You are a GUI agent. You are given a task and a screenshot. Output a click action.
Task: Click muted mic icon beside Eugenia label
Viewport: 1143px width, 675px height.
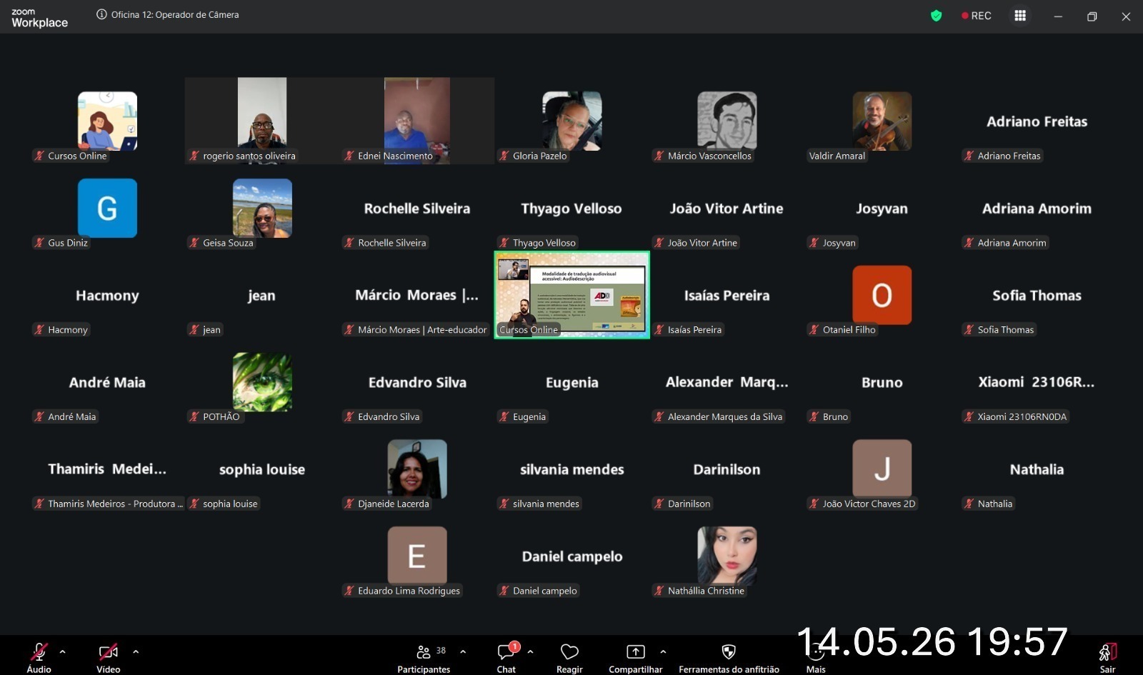[x=504, y=416]
